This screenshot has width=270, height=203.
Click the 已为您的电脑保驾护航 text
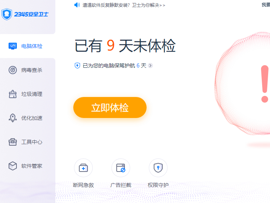coord(109,66)
